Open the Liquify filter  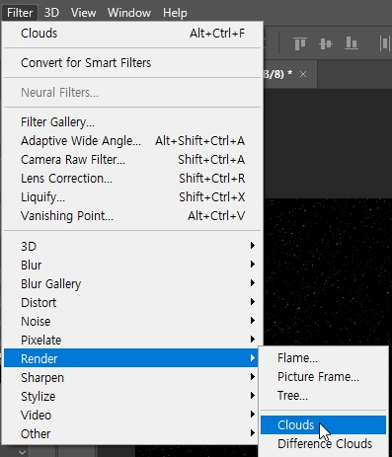pos(132,197)
